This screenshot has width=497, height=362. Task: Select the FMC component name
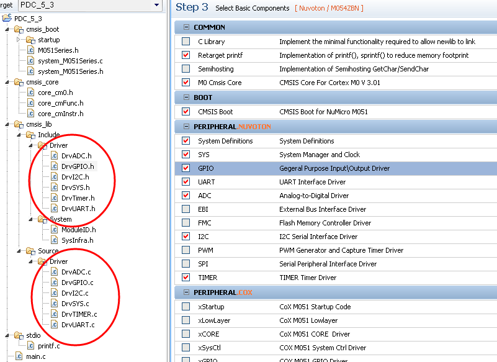pyautogui.click(x=204, y=223)
